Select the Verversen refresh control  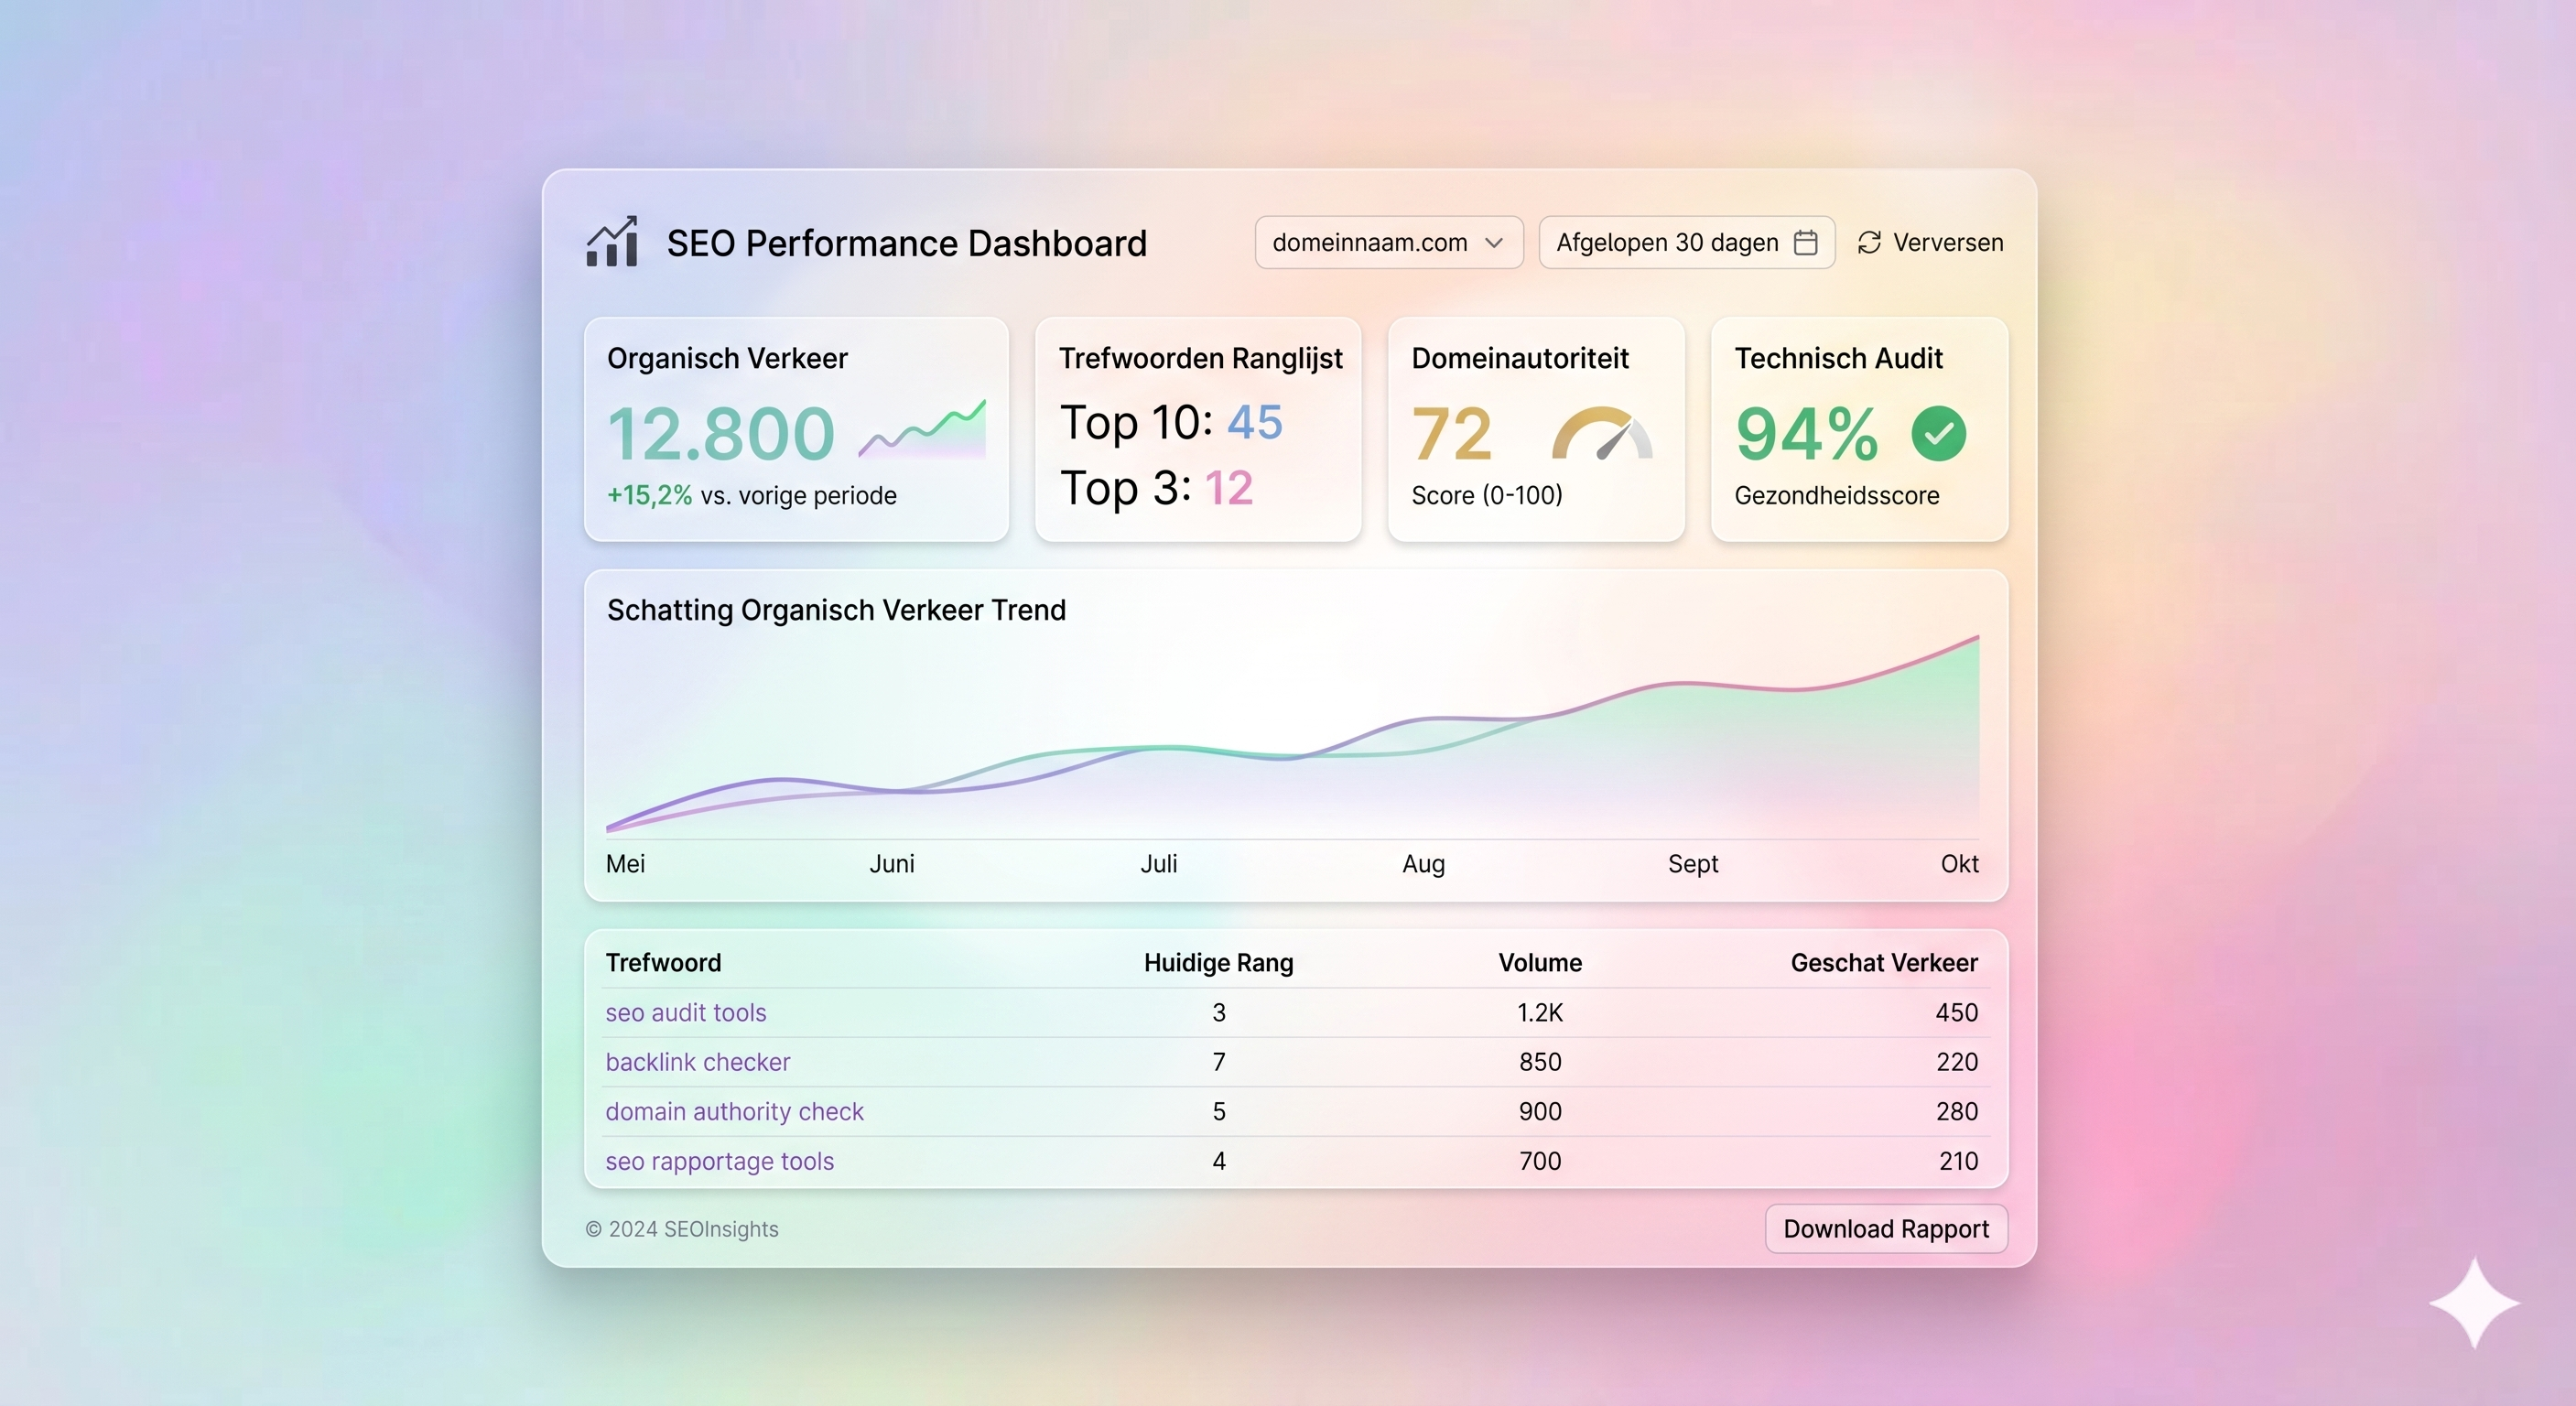(x=1929, y=242)
